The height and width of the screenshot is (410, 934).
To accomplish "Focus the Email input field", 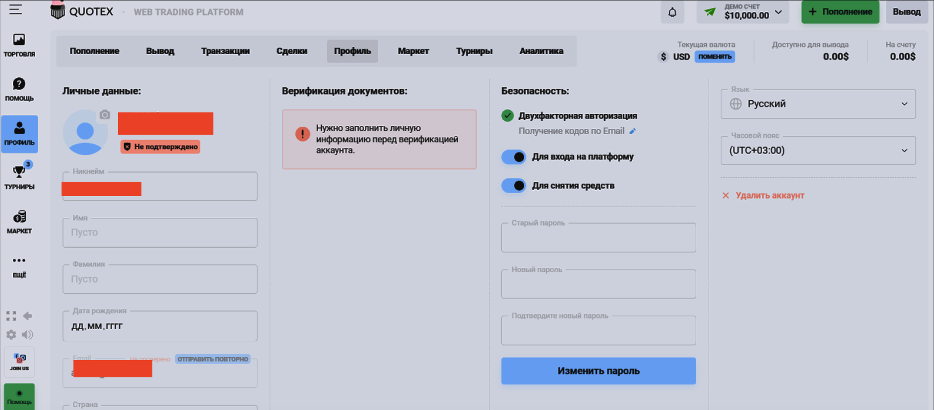I will 160,373.
